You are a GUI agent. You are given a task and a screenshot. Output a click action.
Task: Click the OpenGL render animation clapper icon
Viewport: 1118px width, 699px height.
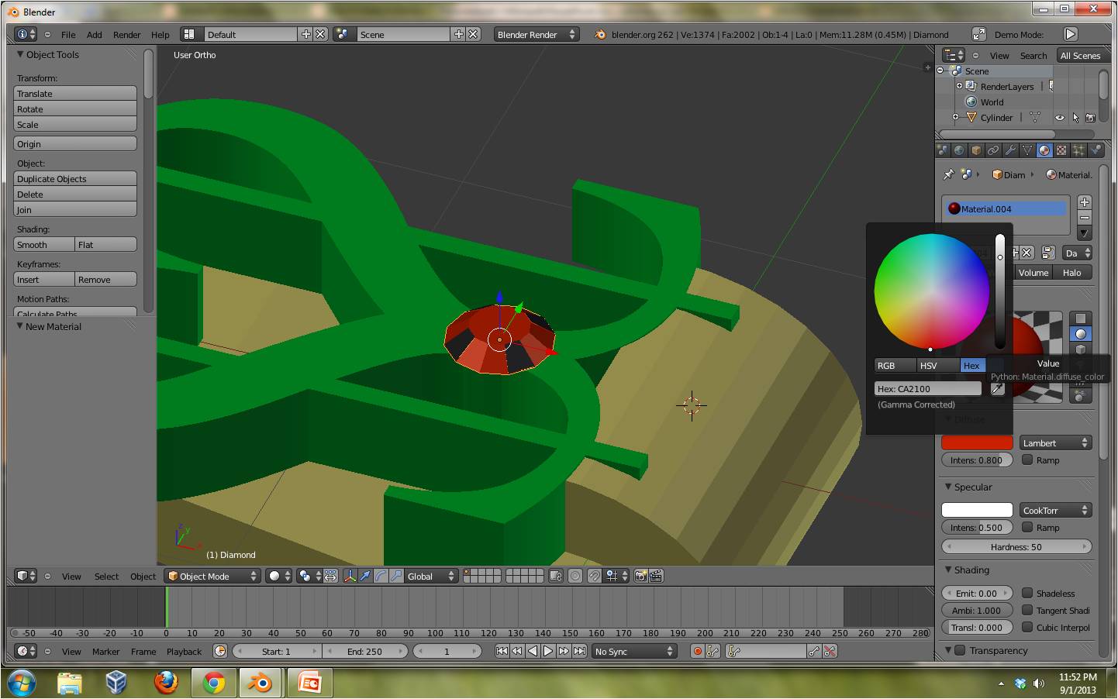(x=656, y=576)
